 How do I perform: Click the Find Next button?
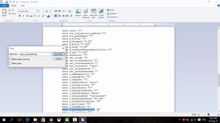[x=58, y=54]
